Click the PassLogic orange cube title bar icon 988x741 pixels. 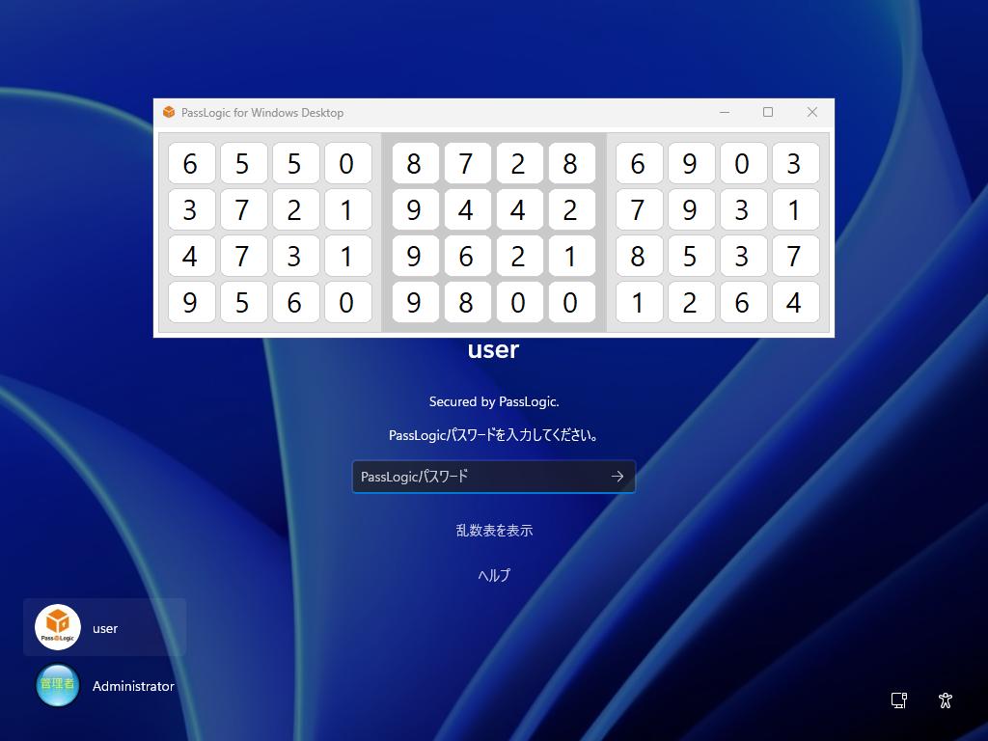point(169,112)
